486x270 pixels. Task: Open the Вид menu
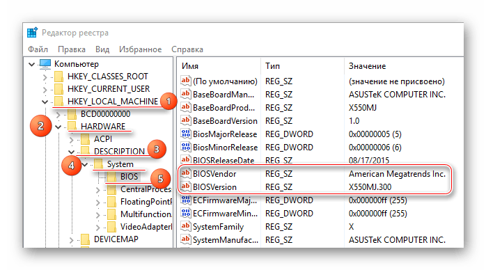[102, 49]
